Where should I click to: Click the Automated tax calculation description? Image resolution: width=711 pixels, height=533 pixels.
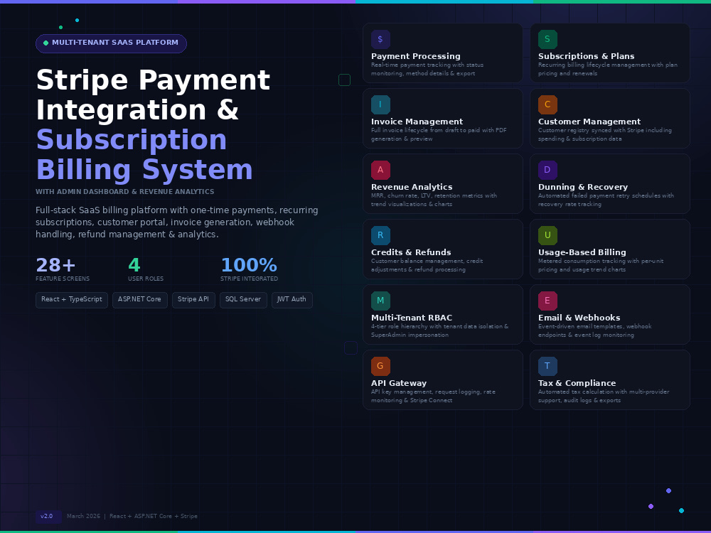604,396
